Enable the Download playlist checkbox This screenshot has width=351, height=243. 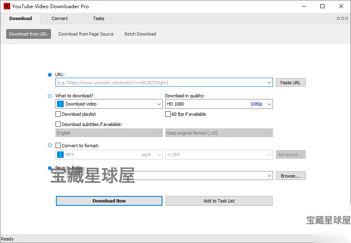click(x=58, y=114)
